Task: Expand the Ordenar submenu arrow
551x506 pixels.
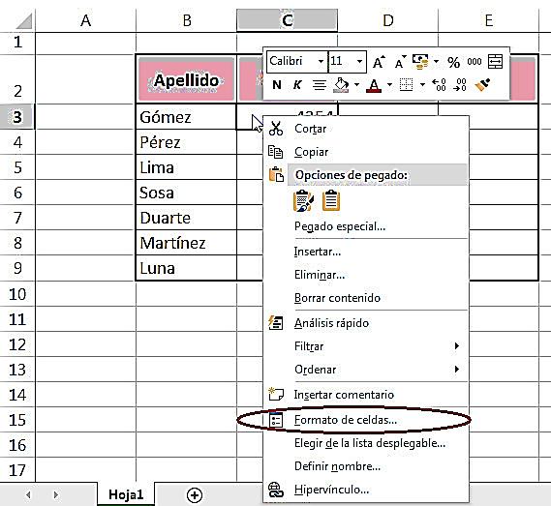Action: click(456, 369)
